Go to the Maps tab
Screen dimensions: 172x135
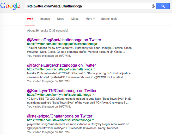click(75, 19)
